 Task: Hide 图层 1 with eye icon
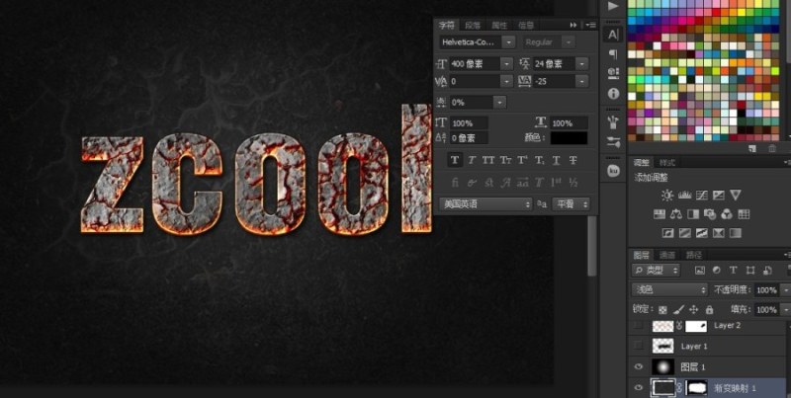(x=639, y=366)
